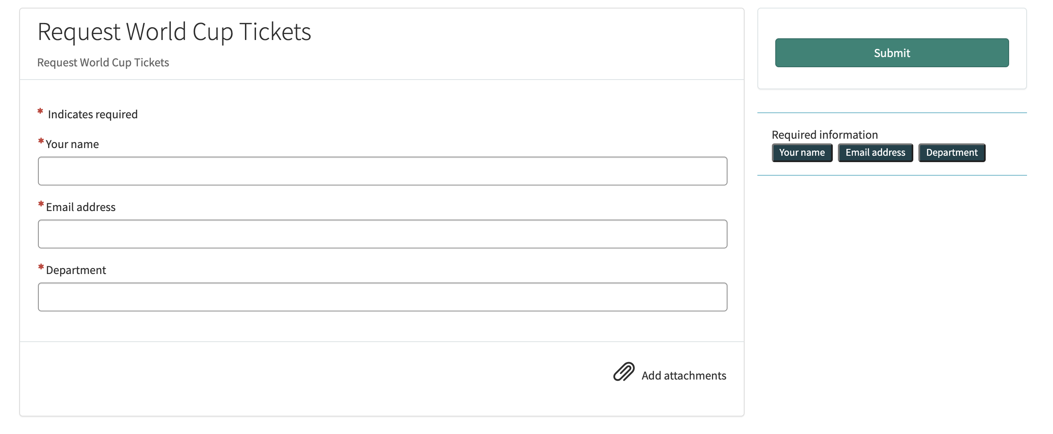Select the Department tag under Required information
1053x434 pixels.
[952, 152]
